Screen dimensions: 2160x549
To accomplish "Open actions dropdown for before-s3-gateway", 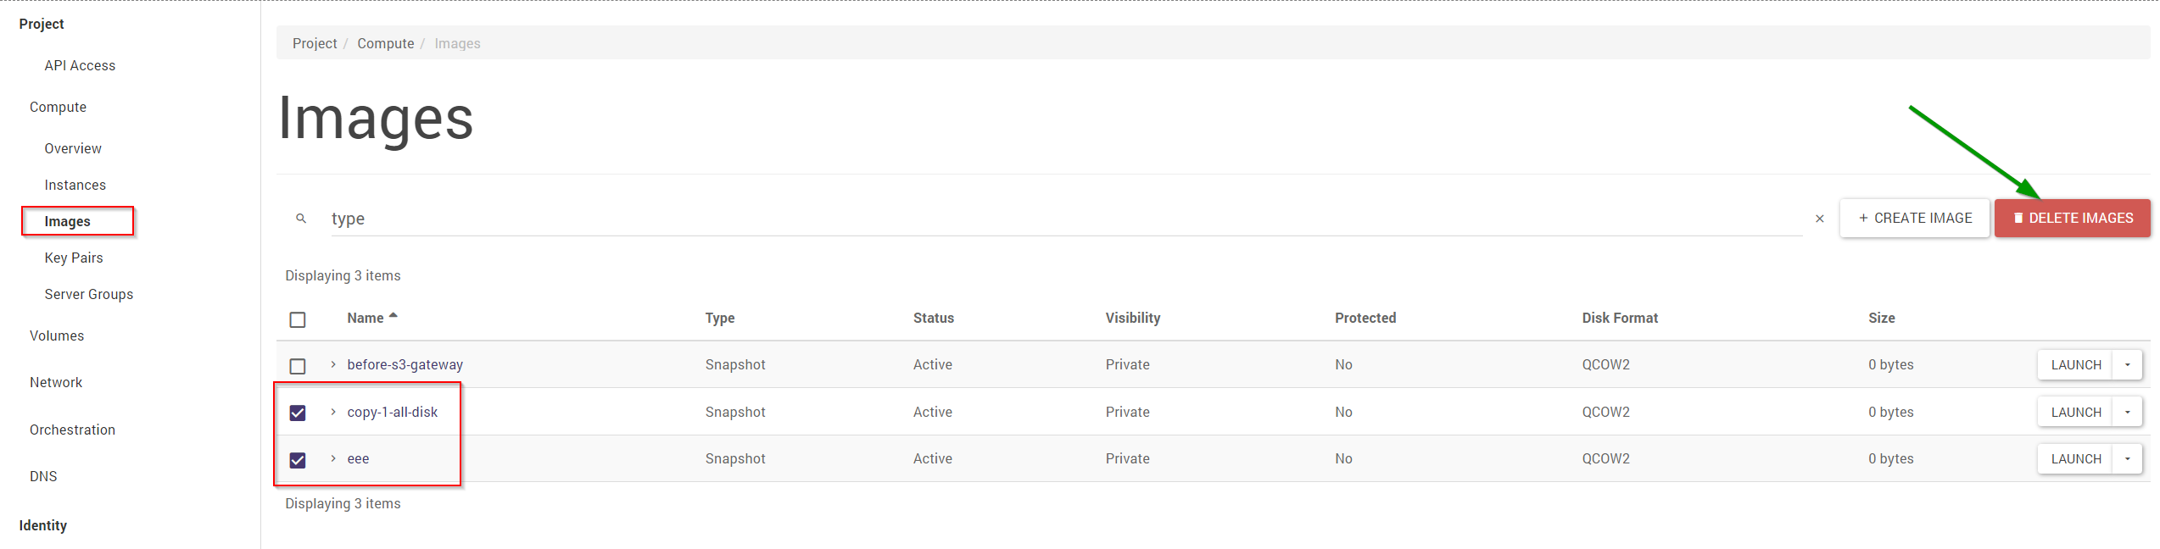I will (x=2127, y=365).
